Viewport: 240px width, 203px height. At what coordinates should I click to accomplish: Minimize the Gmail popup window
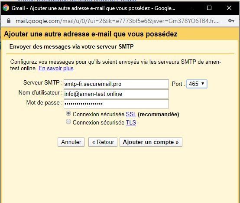coord(189,8)
